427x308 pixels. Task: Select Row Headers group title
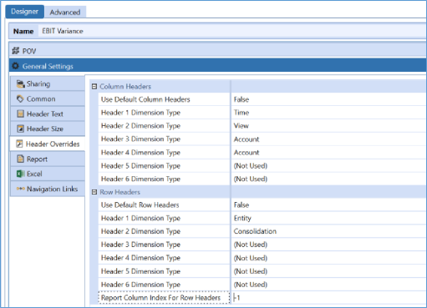[119, 192]
